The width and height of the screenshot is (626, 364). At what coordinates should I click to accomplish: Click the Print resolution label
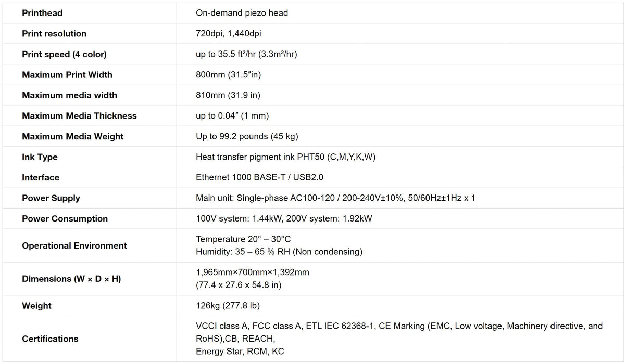click(54, 34)
